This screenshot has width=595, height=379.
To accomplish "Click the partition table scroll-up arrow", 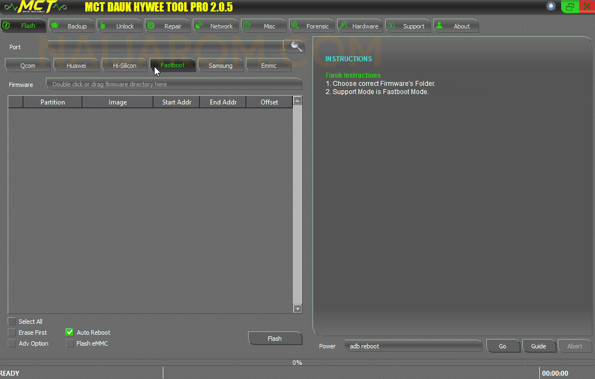I will [297, 101].
